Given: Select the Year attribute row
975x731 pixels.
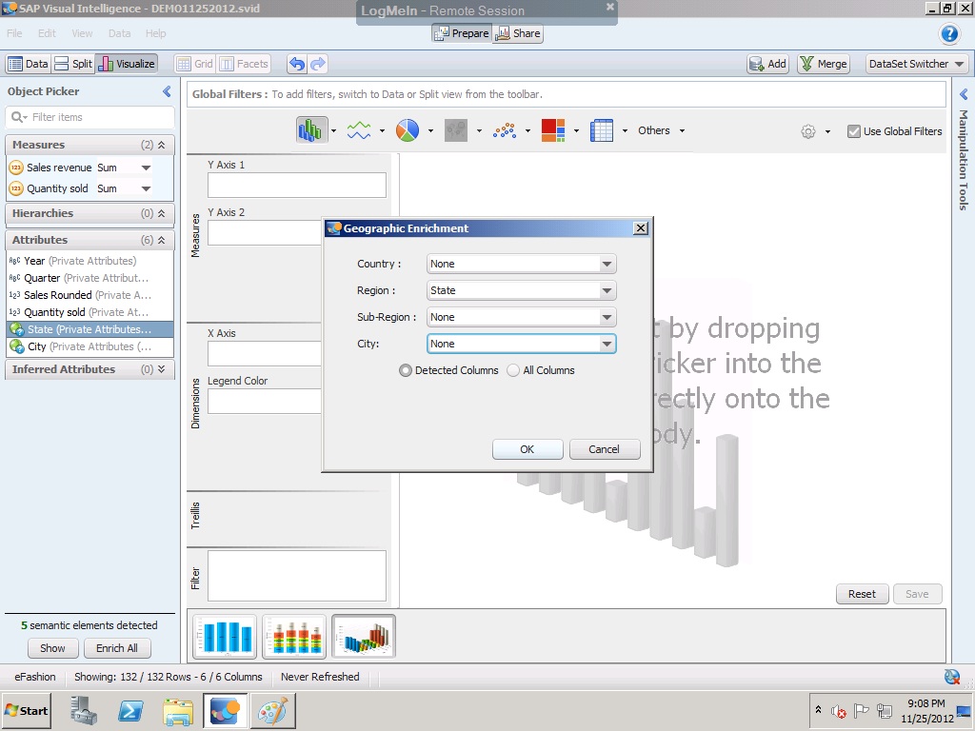Looking at the screenshot, I should [x=90, y=261].
